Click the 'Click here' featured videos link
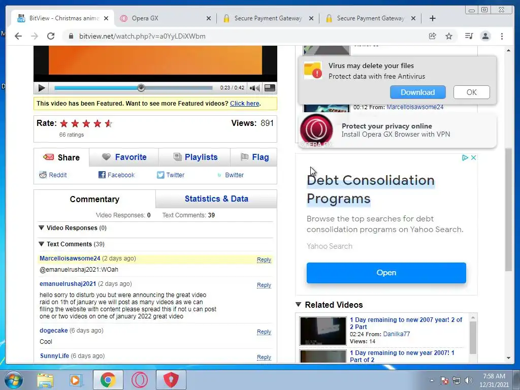The image size is (520, 390). pyautogui.click(x=245, y=104)
